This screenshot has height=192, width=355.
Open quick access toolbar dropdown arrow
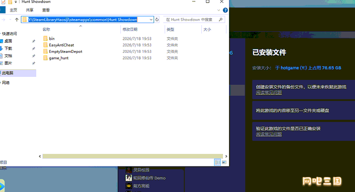coord(15,2)
